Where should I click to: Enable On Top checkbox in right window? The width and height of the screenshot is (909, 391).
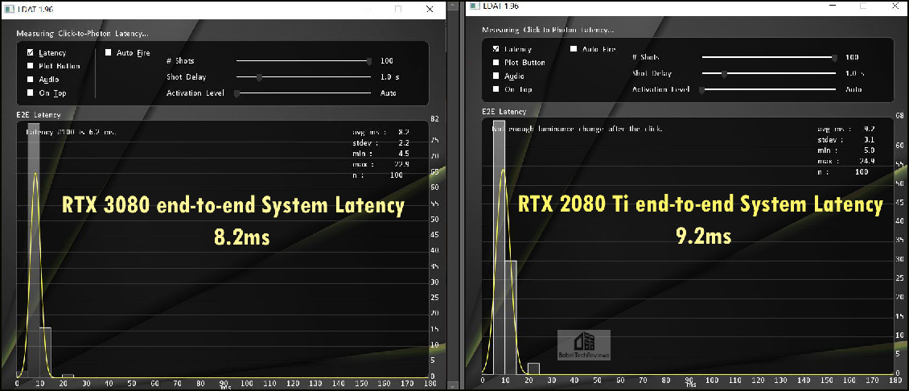click(496, 88)
